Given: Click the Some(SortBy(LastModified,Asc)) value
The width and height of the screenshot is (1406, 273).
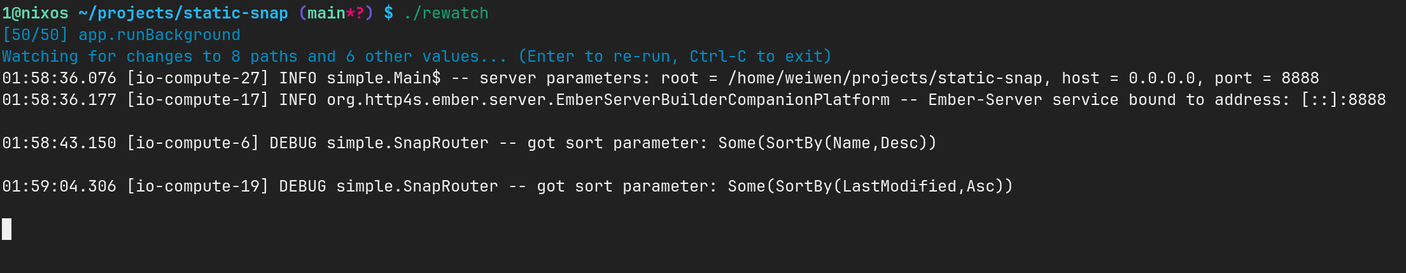Looking at the screenshot, I should coord(870,186).
